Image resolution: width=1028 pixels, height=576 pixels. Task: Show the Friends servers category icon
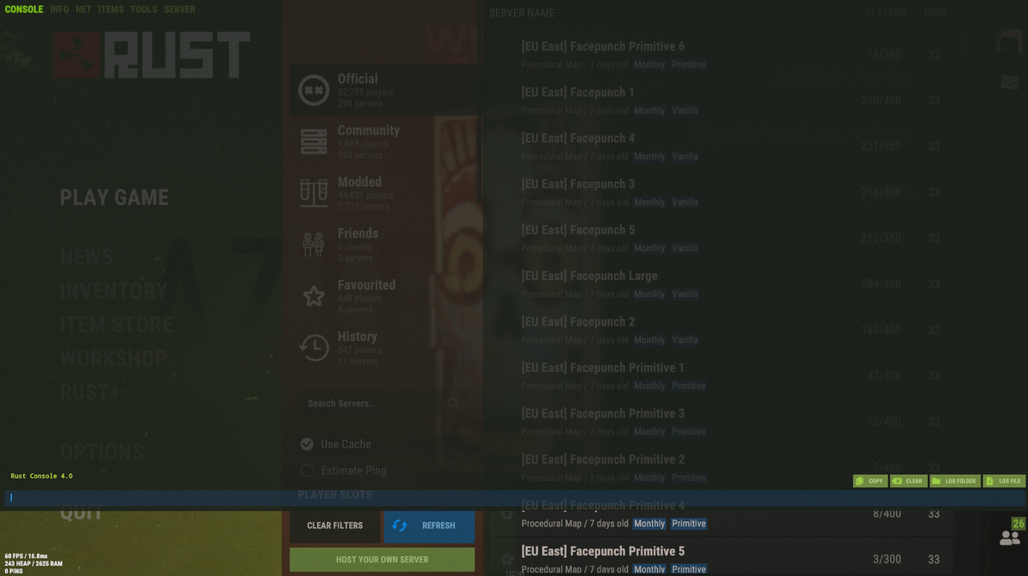[314, 245]
